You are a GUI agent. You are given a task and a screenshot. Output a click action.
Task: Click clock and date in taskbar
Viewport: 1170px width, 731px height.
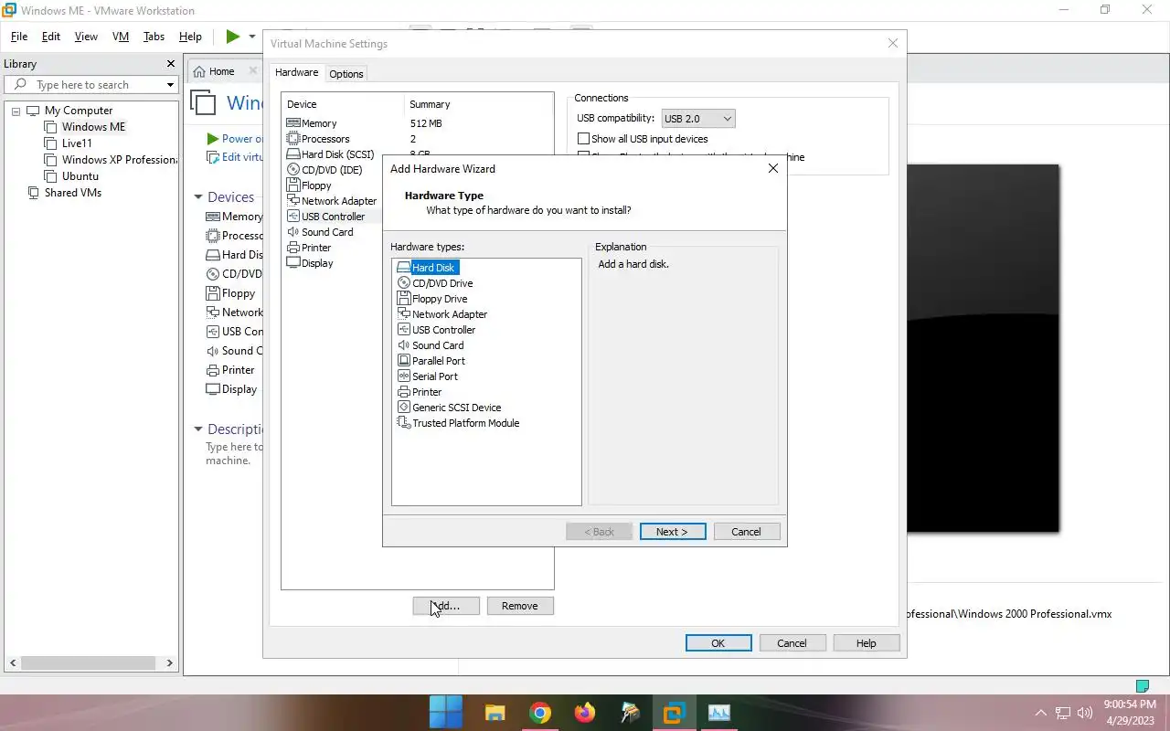[x=1130, y=713]
